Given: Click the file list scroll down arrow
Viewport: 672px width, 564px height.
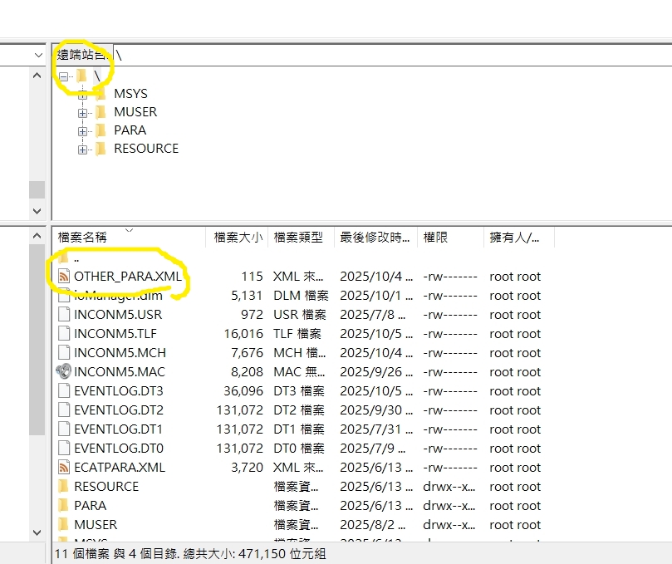Looking at the screenshot, I should 37,532.
